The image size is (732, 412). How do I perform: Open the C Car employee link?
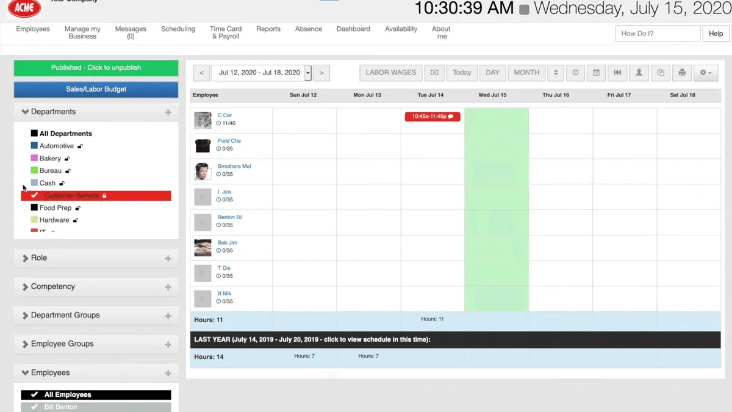pos(224,115)
